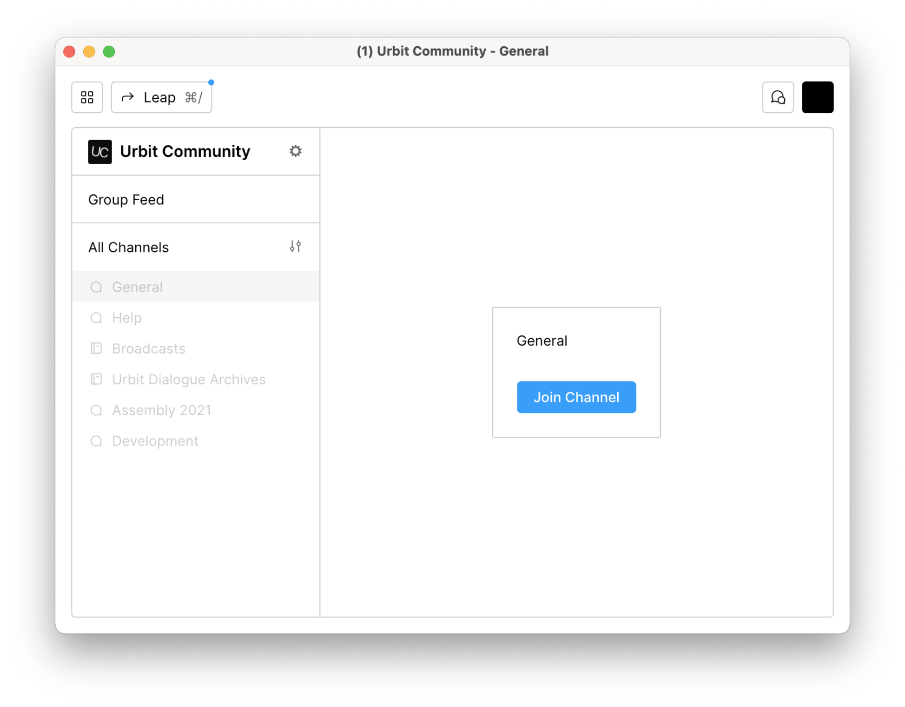Open the messages chat icon

tap(778, 97)
